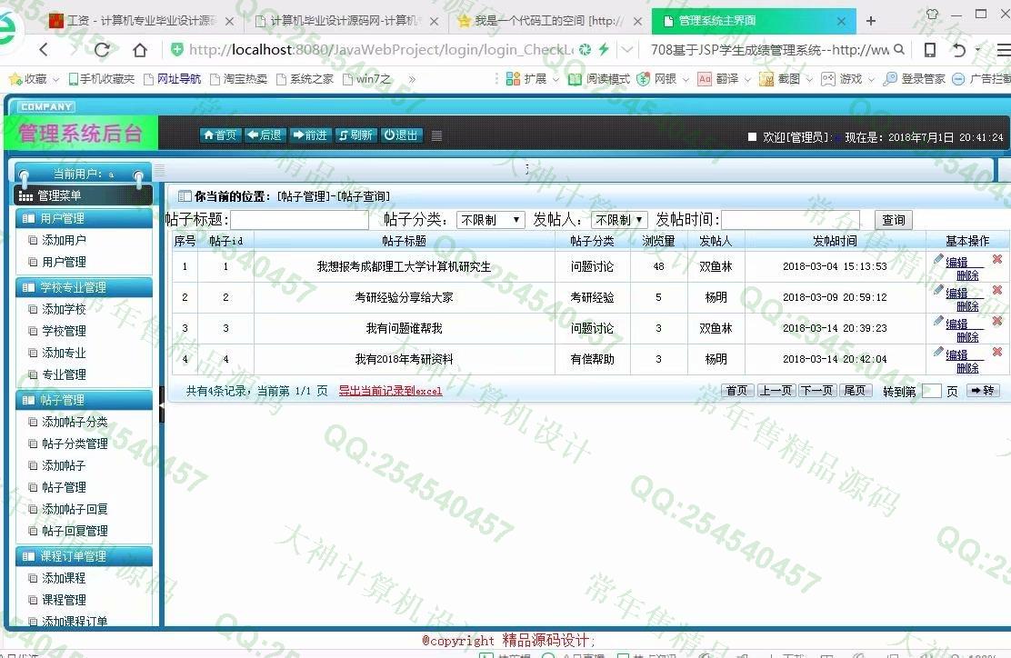Click the 上一页 pagination button
The width and height of the screenshot is (1011, 658).
click(x=776, y=391)
